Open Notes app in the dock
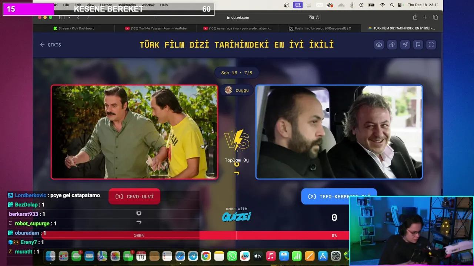Viewport: 474px width, 266px height. [219, 256]
